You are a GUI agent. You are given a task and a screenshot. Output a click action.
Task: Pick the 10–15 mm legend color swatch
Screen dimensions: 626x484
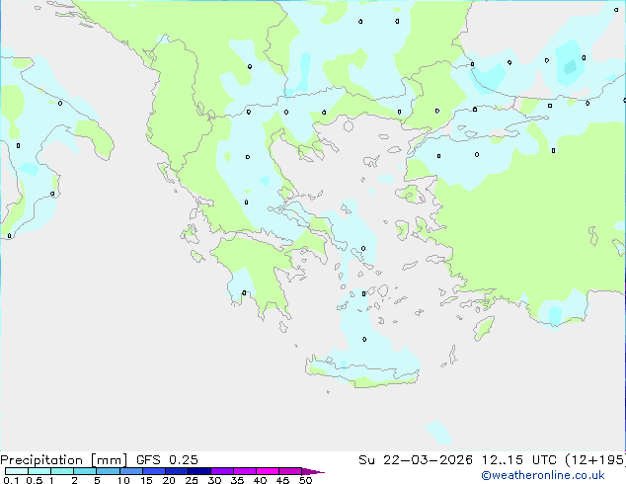point(130,471)
